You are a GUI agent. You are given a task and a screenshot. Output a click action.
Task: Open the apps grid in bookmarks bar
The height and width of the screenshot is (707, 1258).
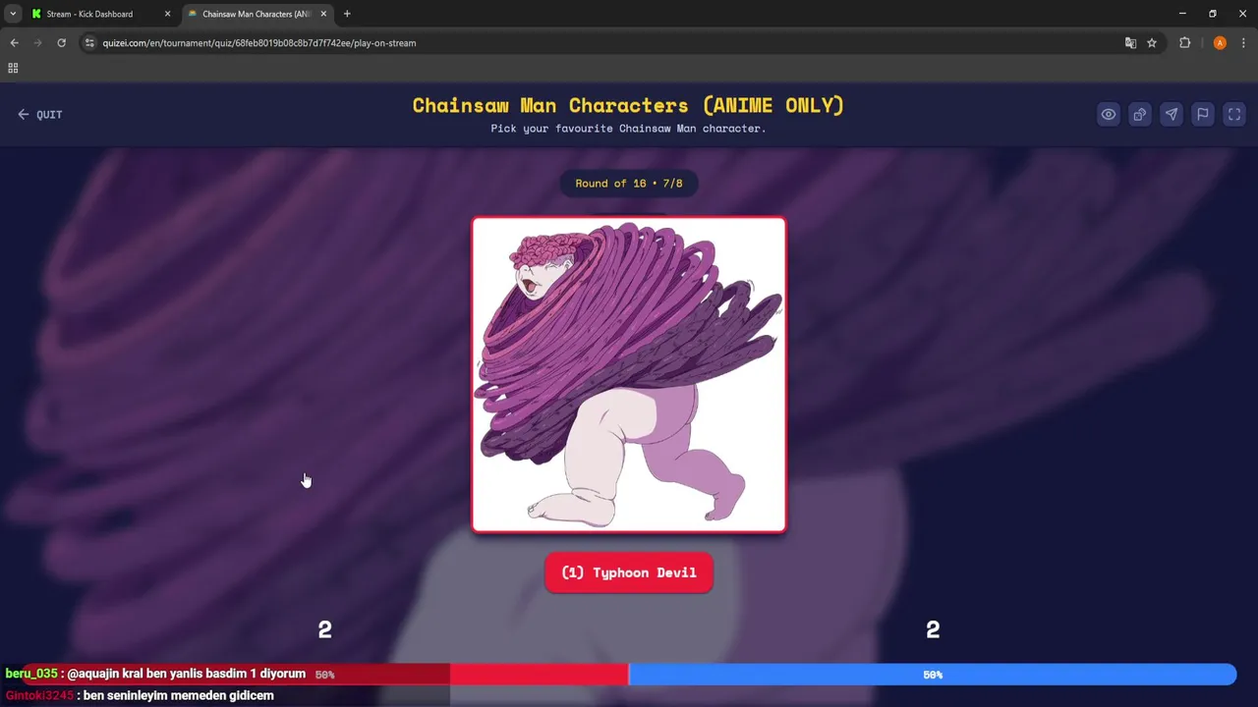[x=13, y=68]
